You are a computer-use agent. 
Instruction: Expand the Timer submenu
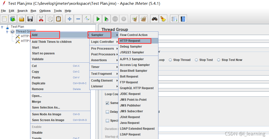(104, 67)
